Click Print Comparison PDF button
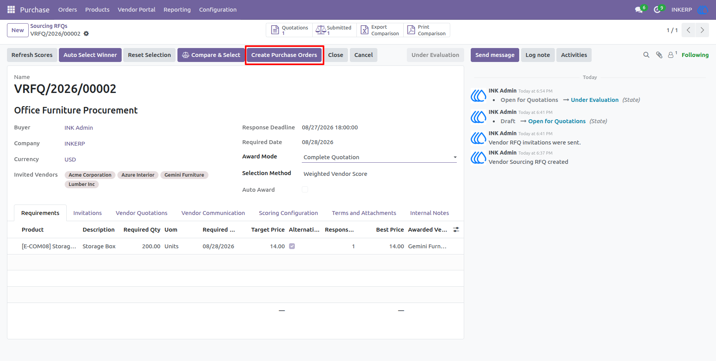The image size is (716, 361). click(x=427, y=30)
